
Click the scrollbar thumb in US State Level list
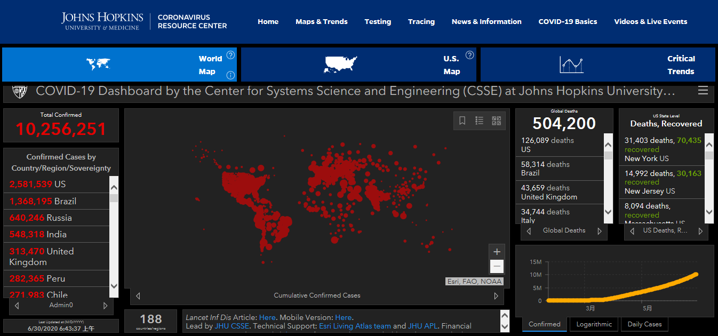709,156
